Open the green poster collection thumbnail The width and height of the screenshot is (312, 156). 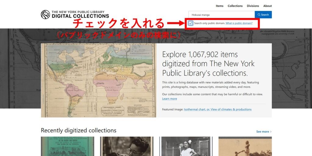[x=67, y=146]
